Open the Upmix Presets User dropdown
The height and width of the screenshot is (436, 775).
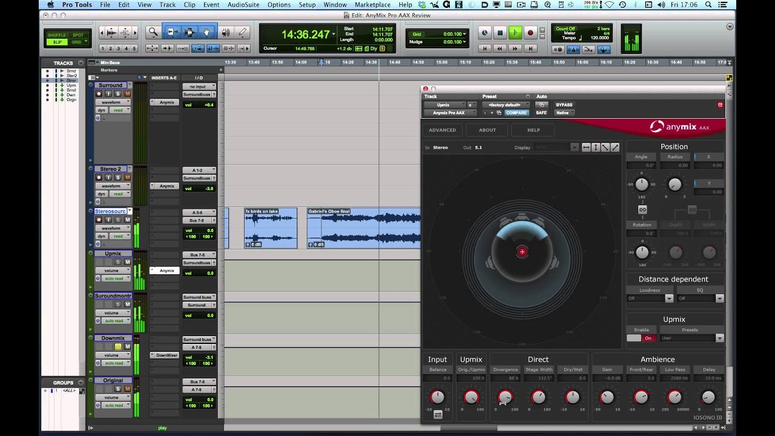coord(691,338)
